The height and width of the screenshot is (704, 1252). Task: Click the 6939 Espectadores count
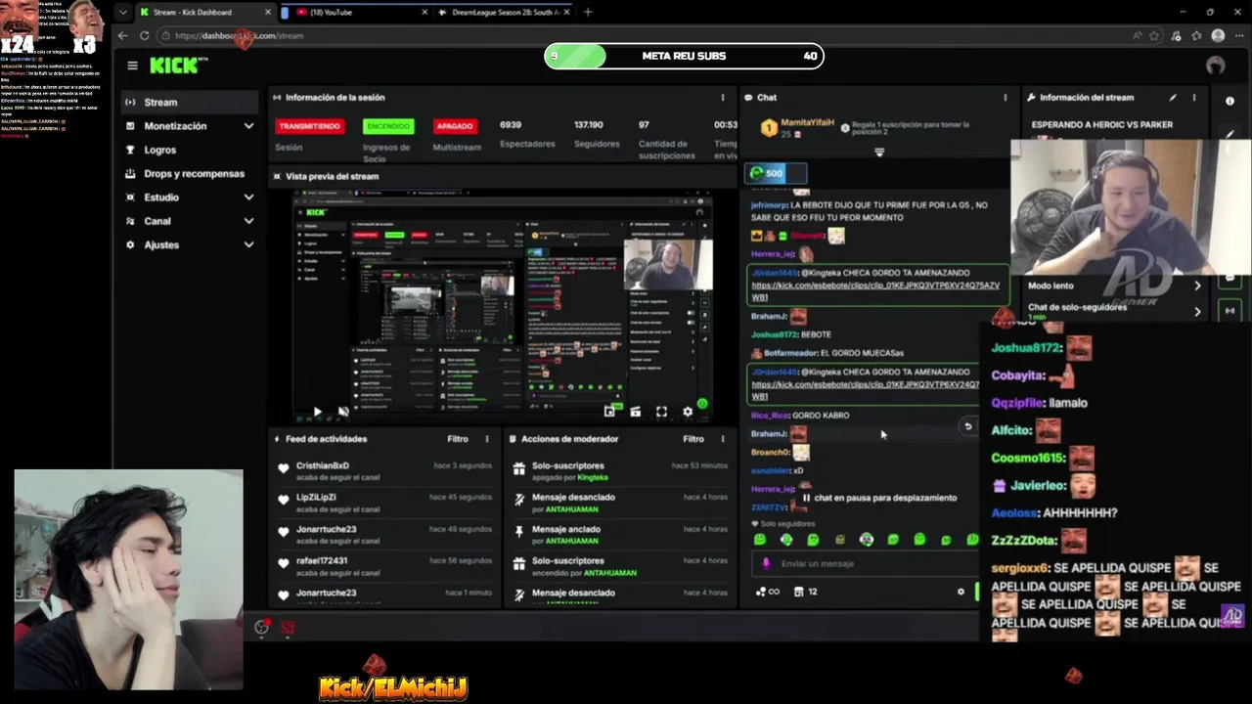511,125
